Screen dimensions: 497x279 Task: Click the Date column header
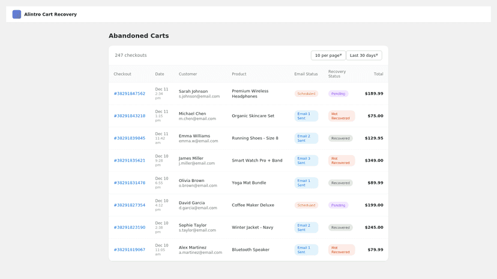pyautogui.click(x=160, y=74)
